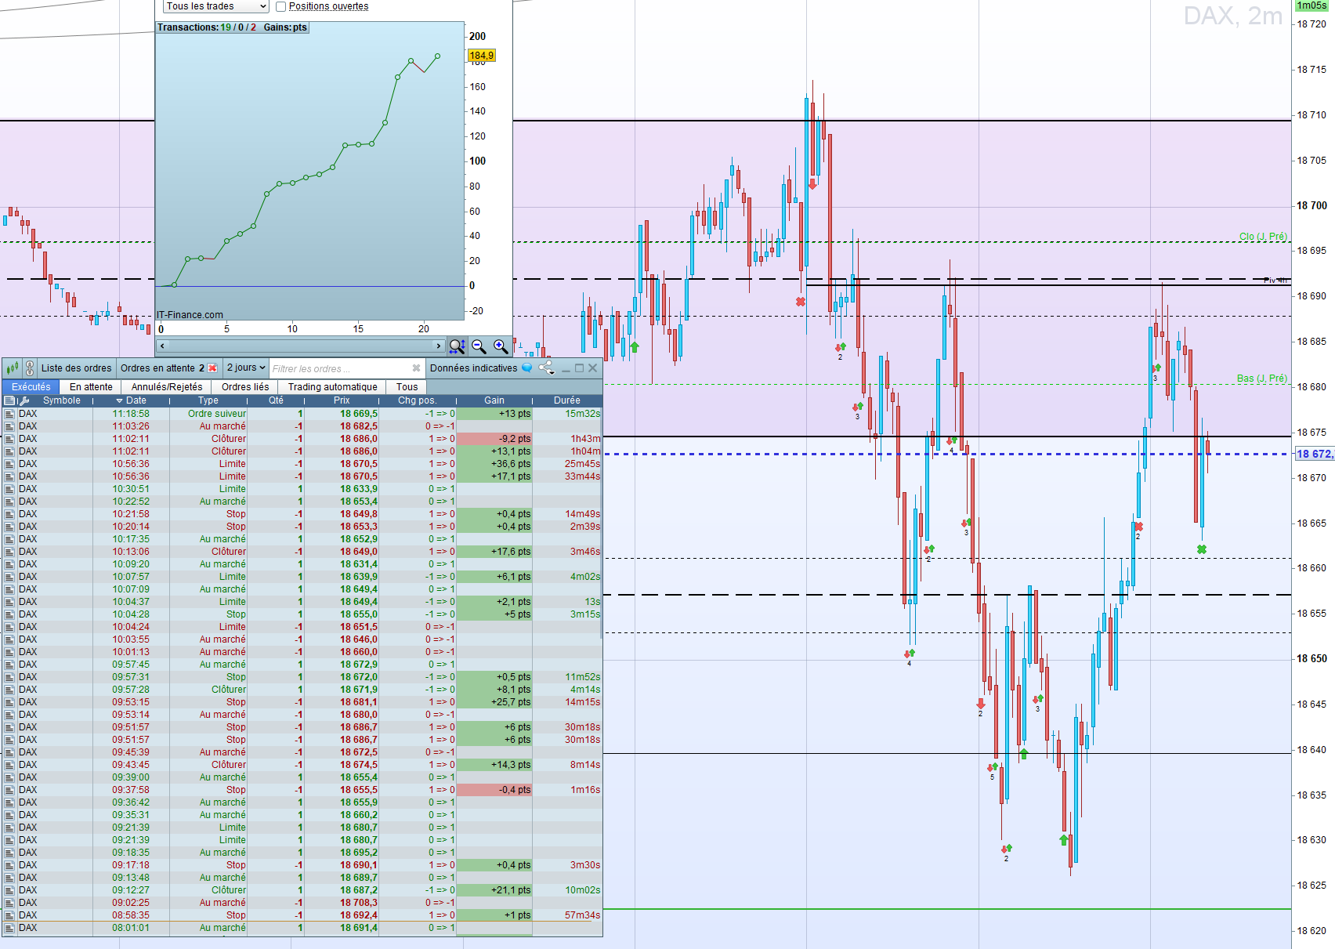The height and width of the screenshot is (949, 1335).
Task: Enable the Positions ouvertes checkbox
Action: [x=280, y=6]
